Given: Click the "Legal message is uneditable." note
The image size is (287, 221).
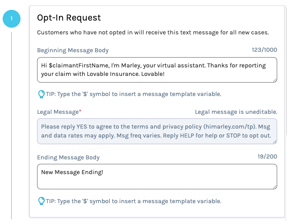Looking at the screenshot, I should tap(236, 112).
